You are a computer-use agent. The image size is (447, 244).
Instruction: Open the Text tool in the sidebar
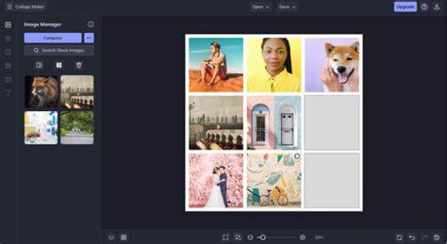[x=8, y=93]
